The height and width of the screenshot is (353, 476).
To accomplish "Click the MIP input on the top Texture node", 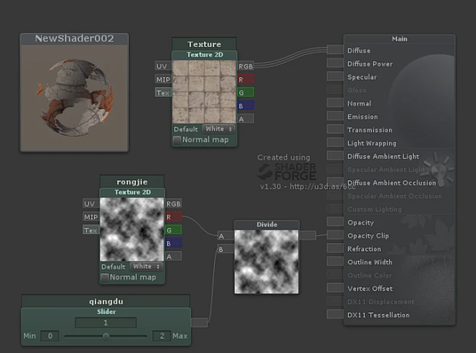I will [162, 79].
